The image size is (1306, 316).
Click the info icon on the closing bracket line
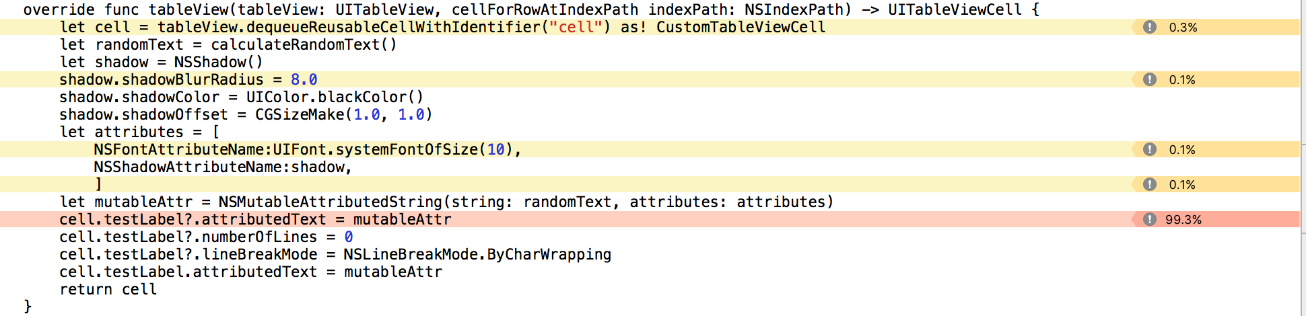1150,184
